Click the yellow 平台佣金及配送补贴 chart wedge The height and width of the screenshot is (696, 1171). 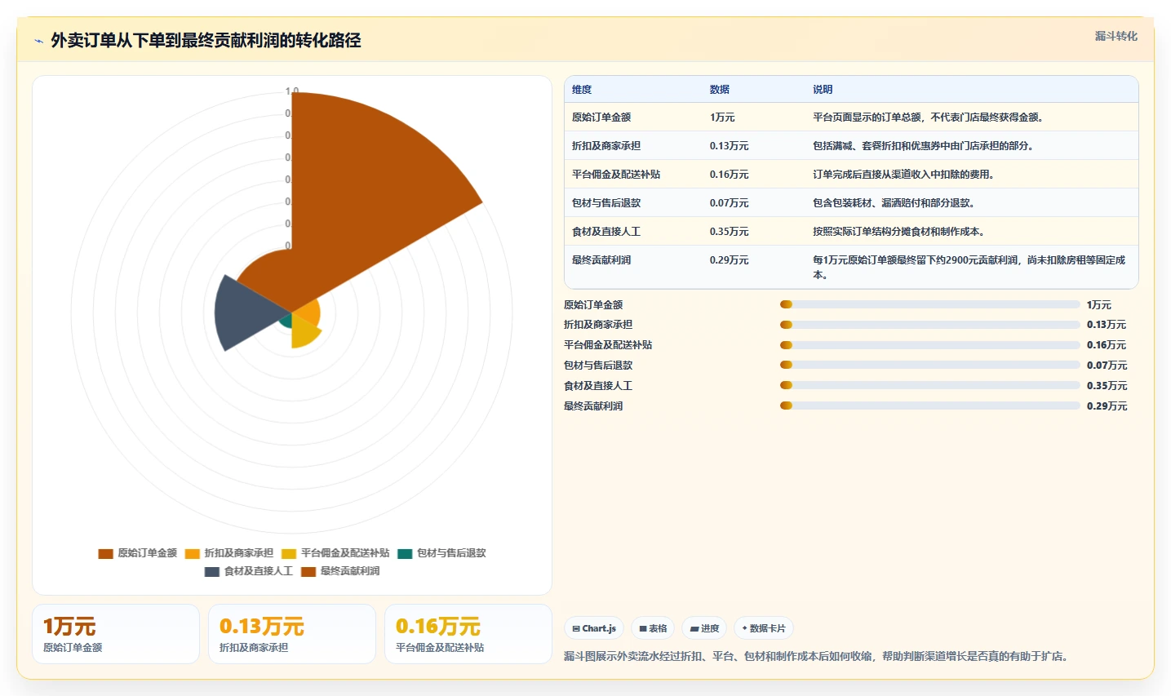click(304, 334)
